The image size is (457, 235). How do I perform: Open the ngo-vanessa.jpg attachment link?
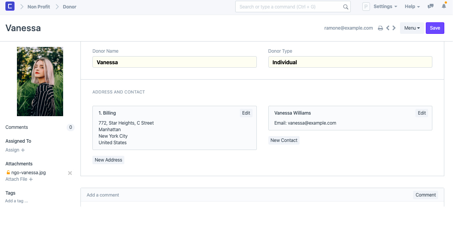[28, 173]
